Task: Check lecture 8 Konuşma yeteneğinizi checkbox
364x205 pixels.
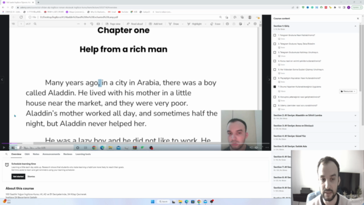Action: click(275, 97)
